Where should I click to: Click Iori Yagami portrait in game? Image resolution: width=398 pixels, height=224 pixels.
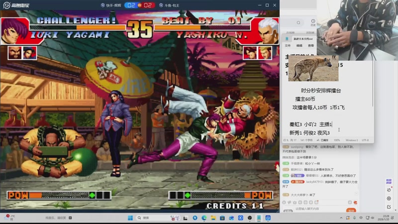[x=15, y=31]
